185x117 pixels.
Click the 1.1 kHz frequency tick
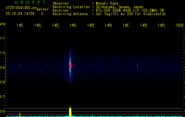pyautogui.click(x=3, y=38)
